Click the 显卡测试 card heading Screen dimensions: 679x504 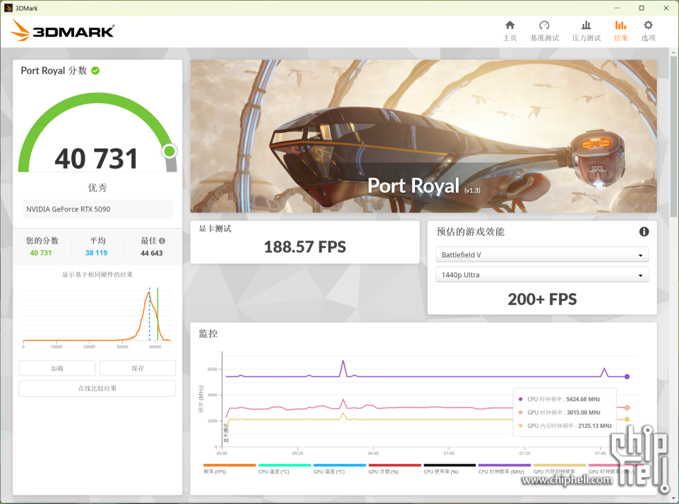point(215,229)
